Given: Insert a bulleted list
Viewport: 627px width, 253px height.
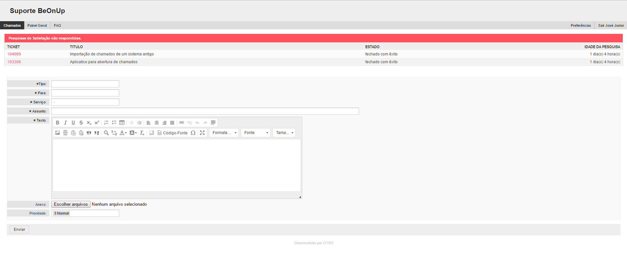Looking at the screenshot, I should click(x=114, y=123).
